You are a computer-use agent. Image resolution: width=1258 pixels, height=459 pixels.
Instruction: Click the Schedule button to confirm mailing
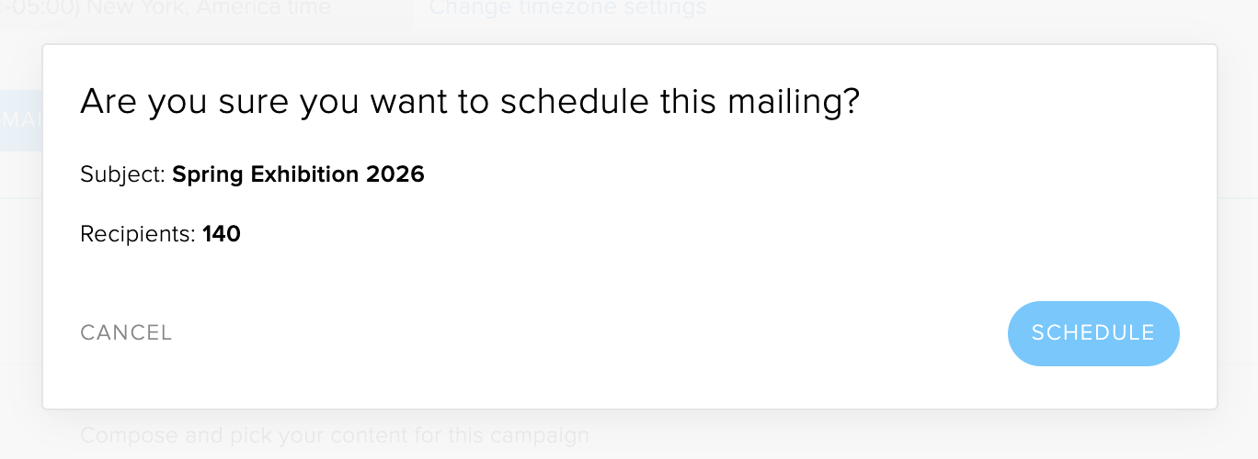click(x=1092, y=333)
